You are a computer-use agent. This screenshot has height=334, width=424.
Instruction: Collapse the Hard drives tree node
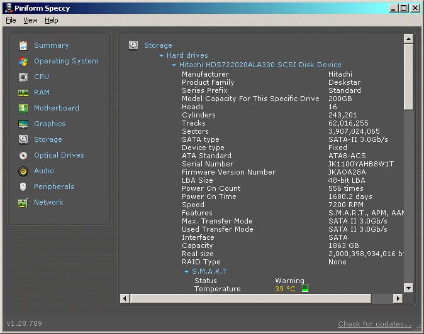point(161,56)
